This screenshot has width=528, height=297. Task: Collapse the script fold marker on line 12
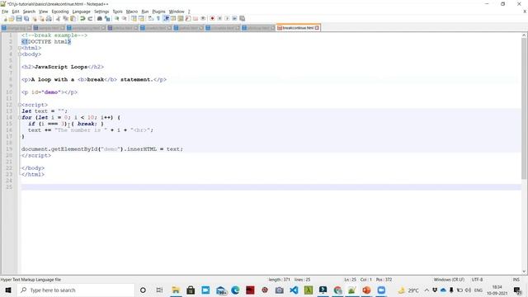(20, 105)
